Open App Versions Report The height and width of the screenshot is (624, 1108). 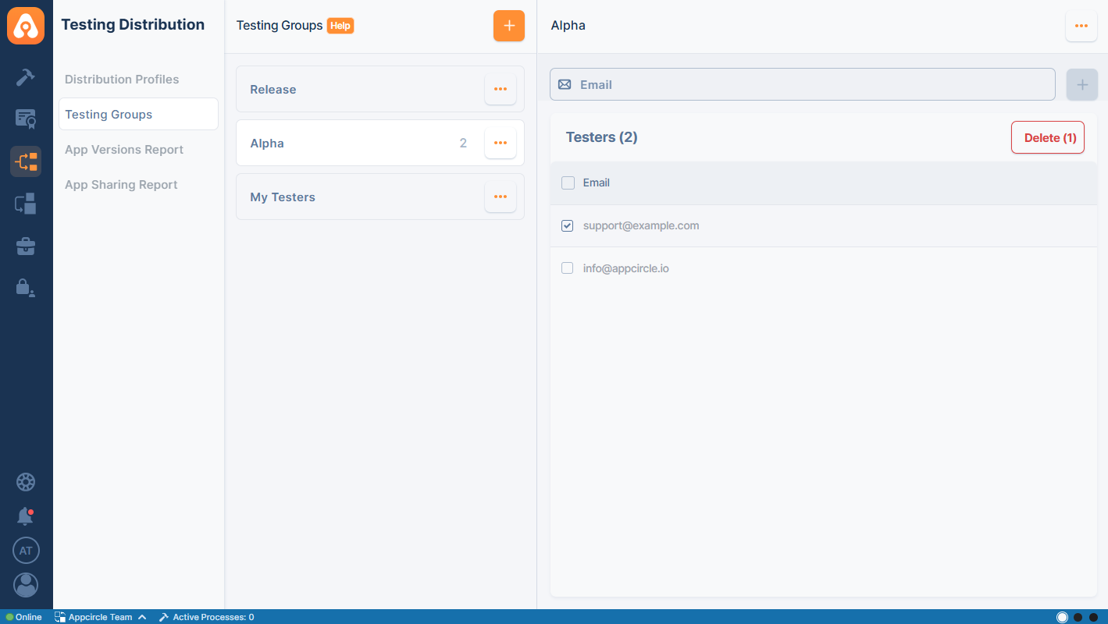click(124, 150)
